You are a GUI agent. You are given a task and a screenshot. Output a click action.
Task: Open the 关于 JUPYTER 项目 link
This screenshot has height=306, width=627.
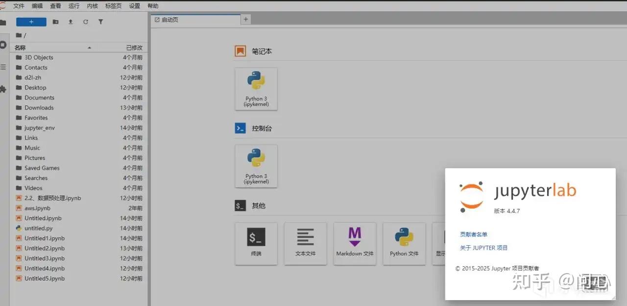coord(483,248)
